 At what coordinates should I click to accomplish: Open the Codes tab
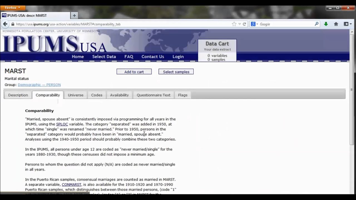pos(97,95)
